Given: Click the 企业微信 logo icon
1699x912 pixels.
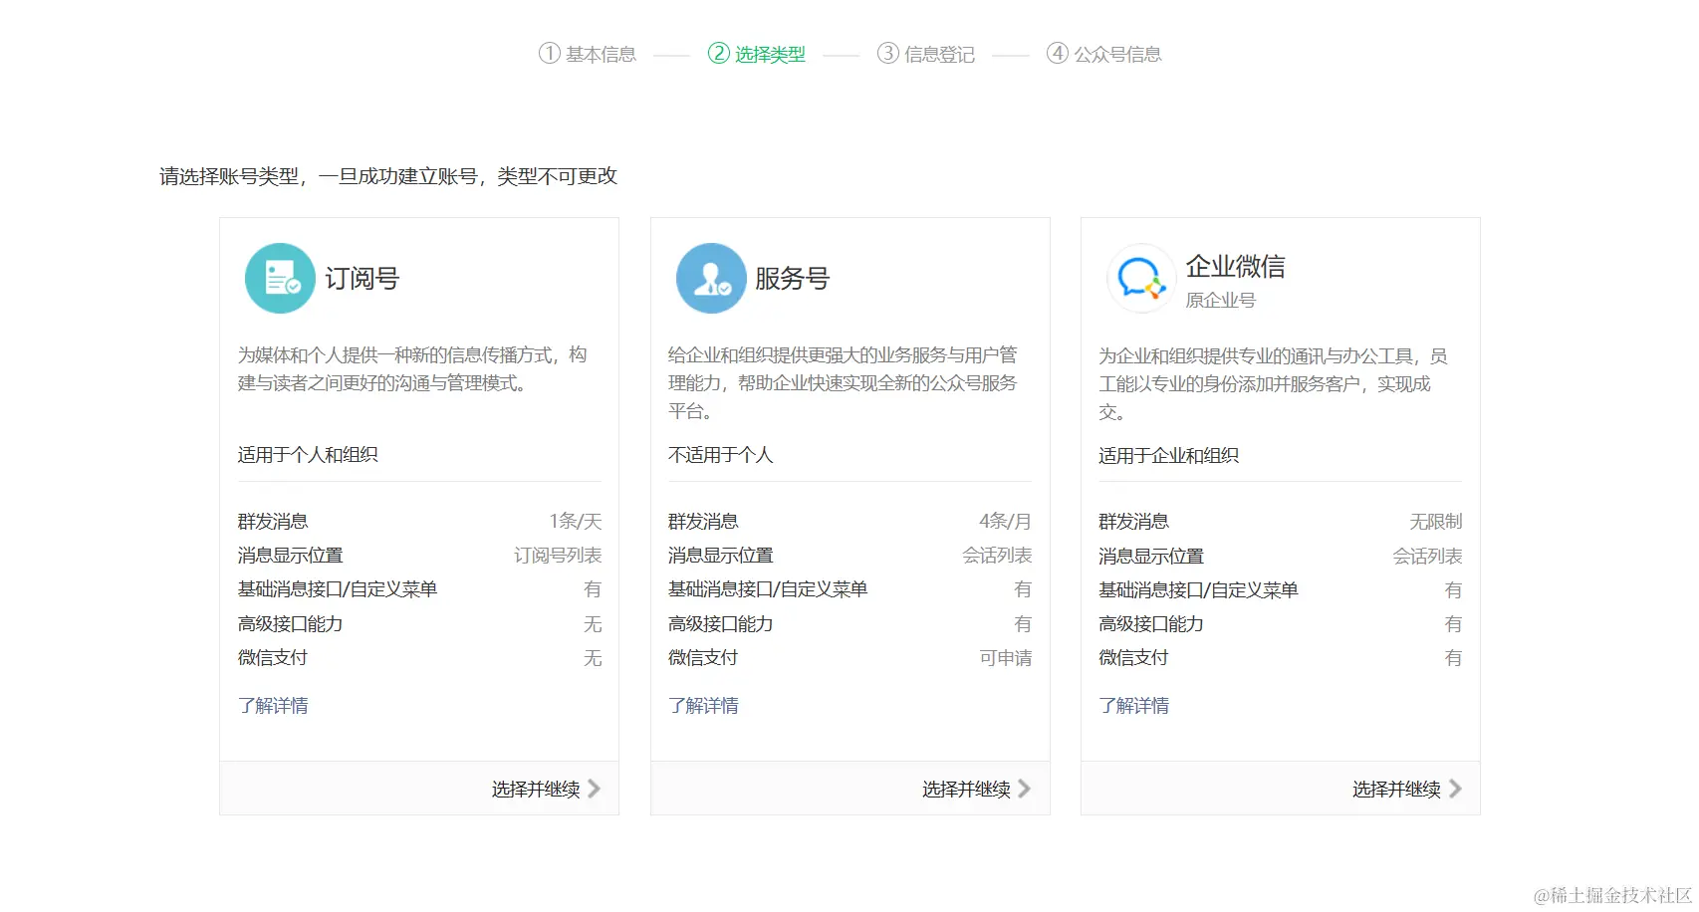Looking at the screenshot, I should pyautogui.click(x=1141, y=279).
